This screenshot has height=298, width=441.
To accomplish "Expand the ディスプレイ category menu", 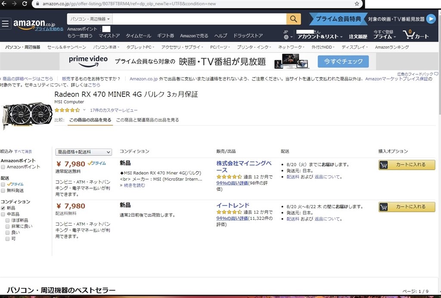I will point(354,47).
